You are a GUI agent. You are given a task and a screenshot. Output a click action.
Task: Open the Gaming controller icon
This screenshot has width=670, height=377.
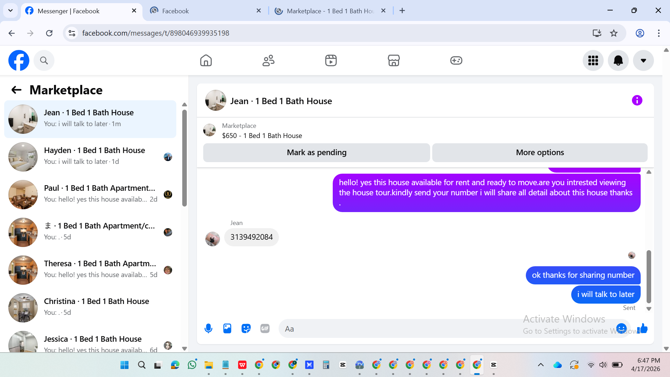tap(456, 60)
